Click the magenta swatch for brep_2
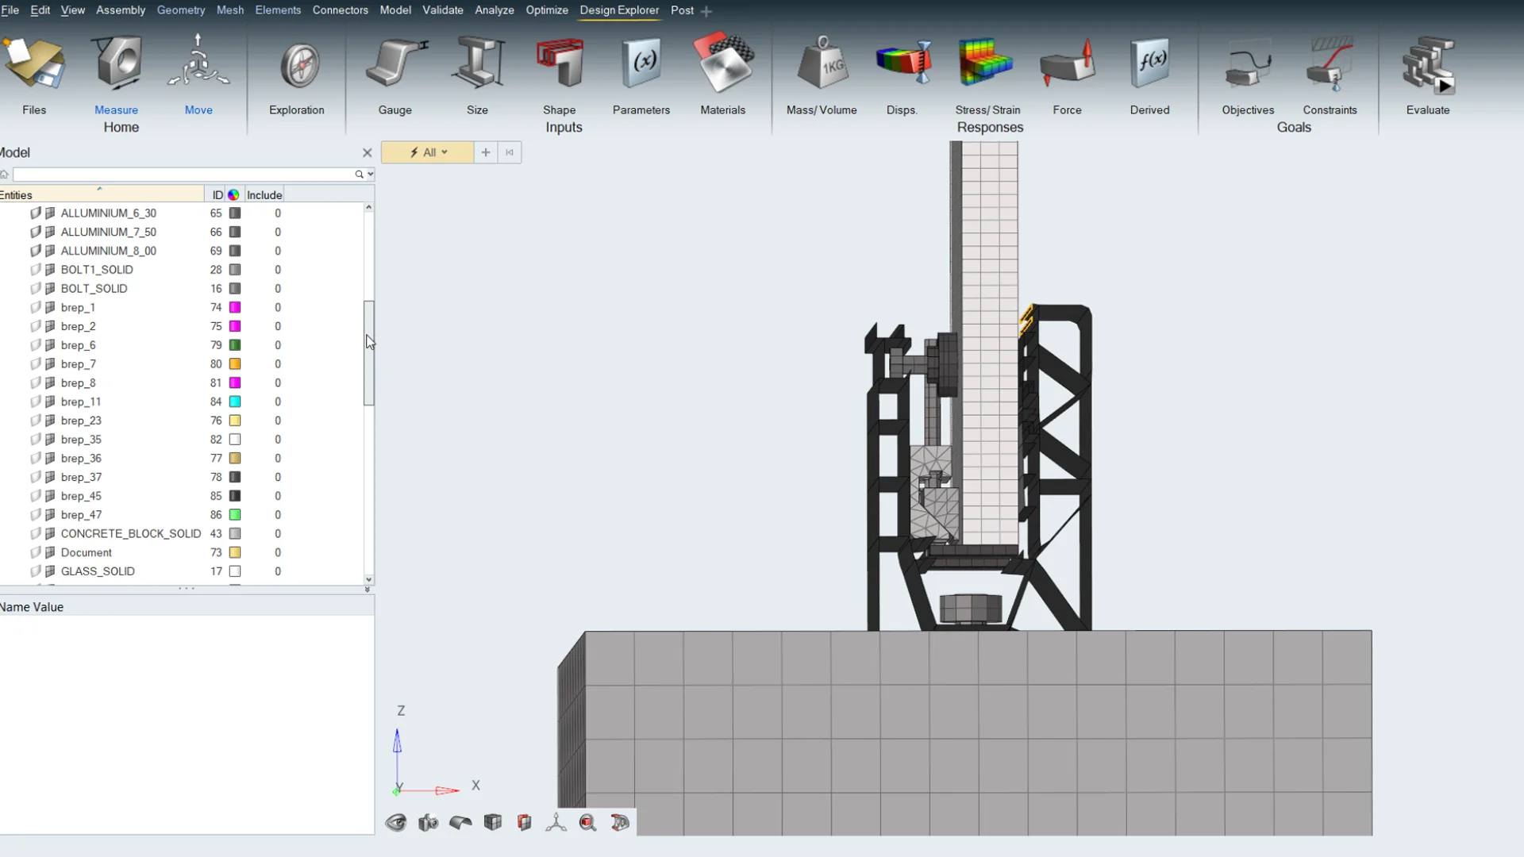 [235, 327]
